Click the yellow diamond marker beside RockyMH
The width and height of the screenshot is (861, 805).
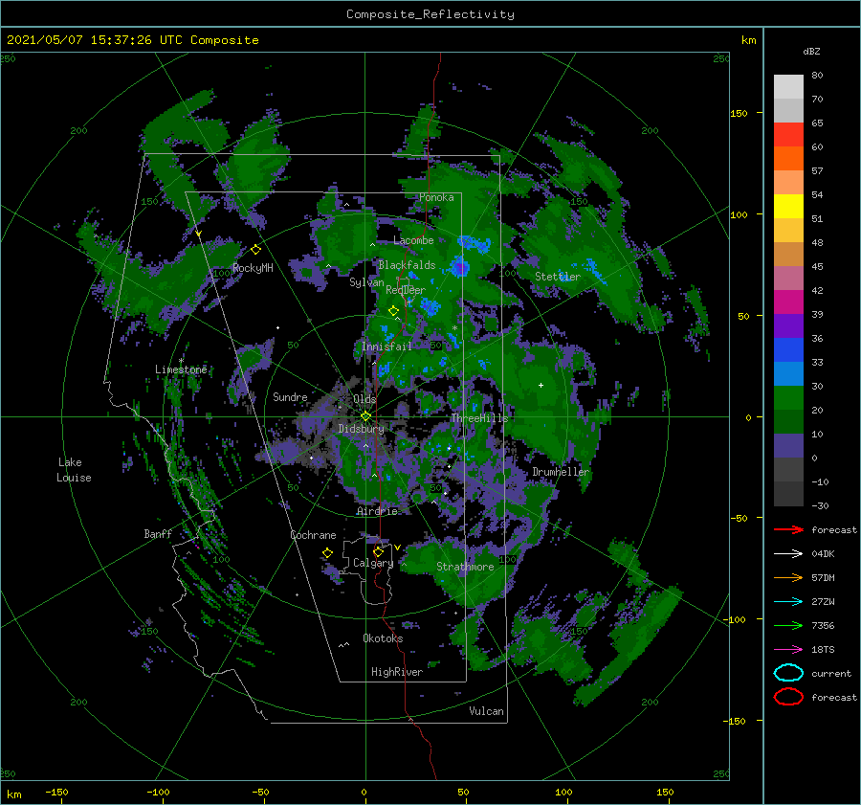(x=255, y=250)
